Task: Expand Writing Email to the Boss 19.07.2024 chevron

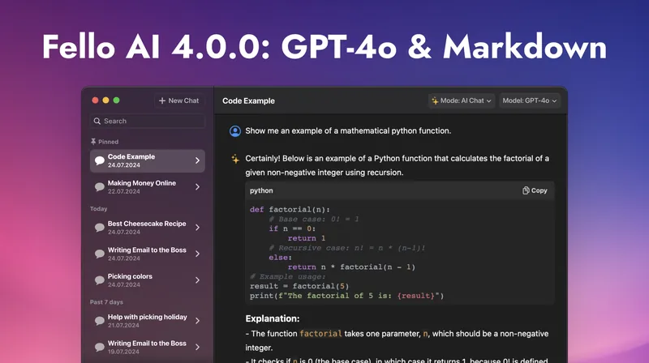Action: [197, 348]
